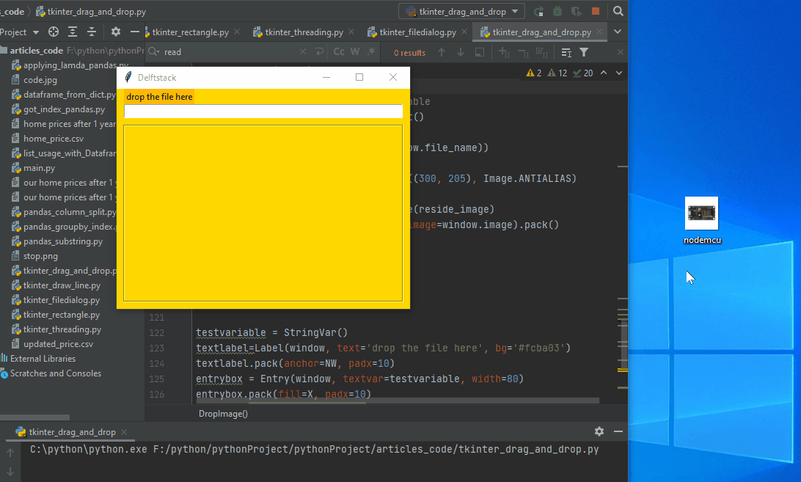Open Run panel settings gear

pyautogui.click(x=599, y=431)
